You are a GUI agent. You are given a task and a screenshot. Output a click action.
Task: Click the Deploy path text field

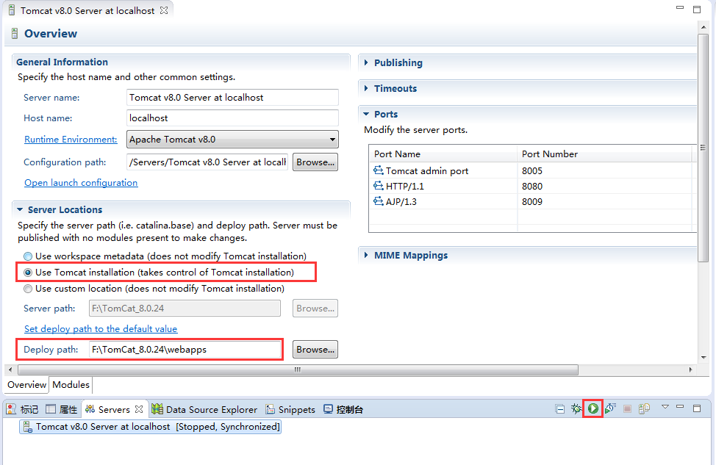185,350
